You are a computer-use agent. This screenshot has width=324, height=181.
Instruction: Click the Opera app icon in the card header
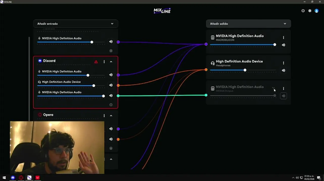click(x=40, y=115)
